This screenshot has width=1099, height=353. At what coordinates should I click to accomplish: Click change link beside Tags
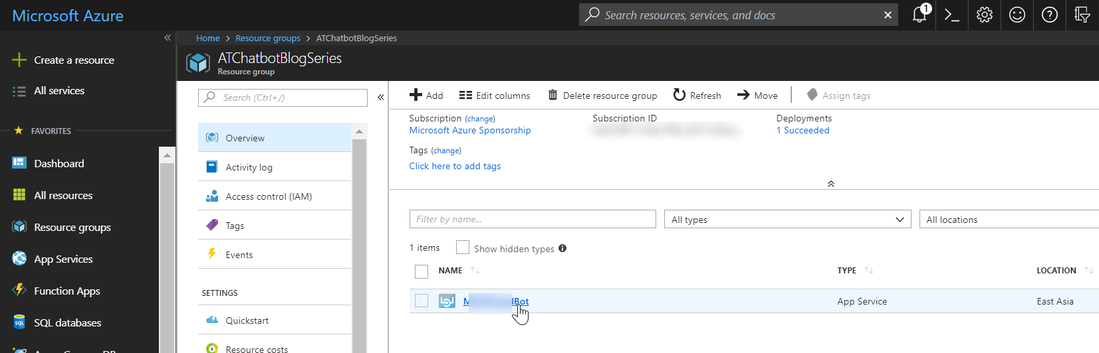(x=446, y=151)
